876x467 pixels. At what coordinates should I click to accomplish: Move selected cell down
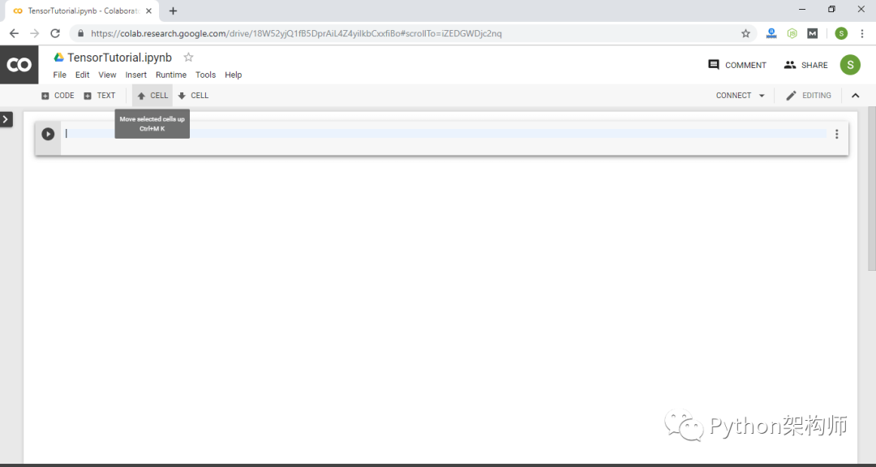(x=193, y=96)
